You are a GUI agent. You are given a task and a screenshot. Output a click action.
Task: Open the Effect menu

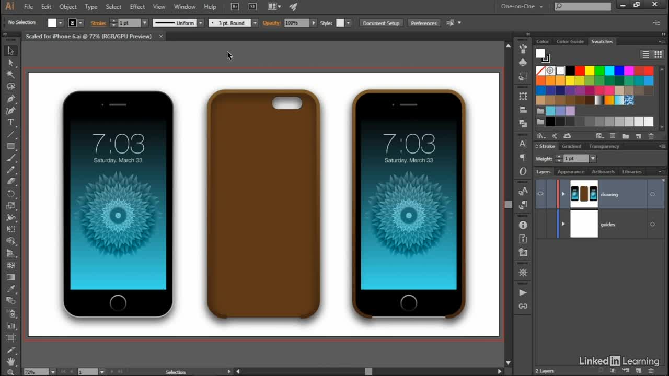137,7
